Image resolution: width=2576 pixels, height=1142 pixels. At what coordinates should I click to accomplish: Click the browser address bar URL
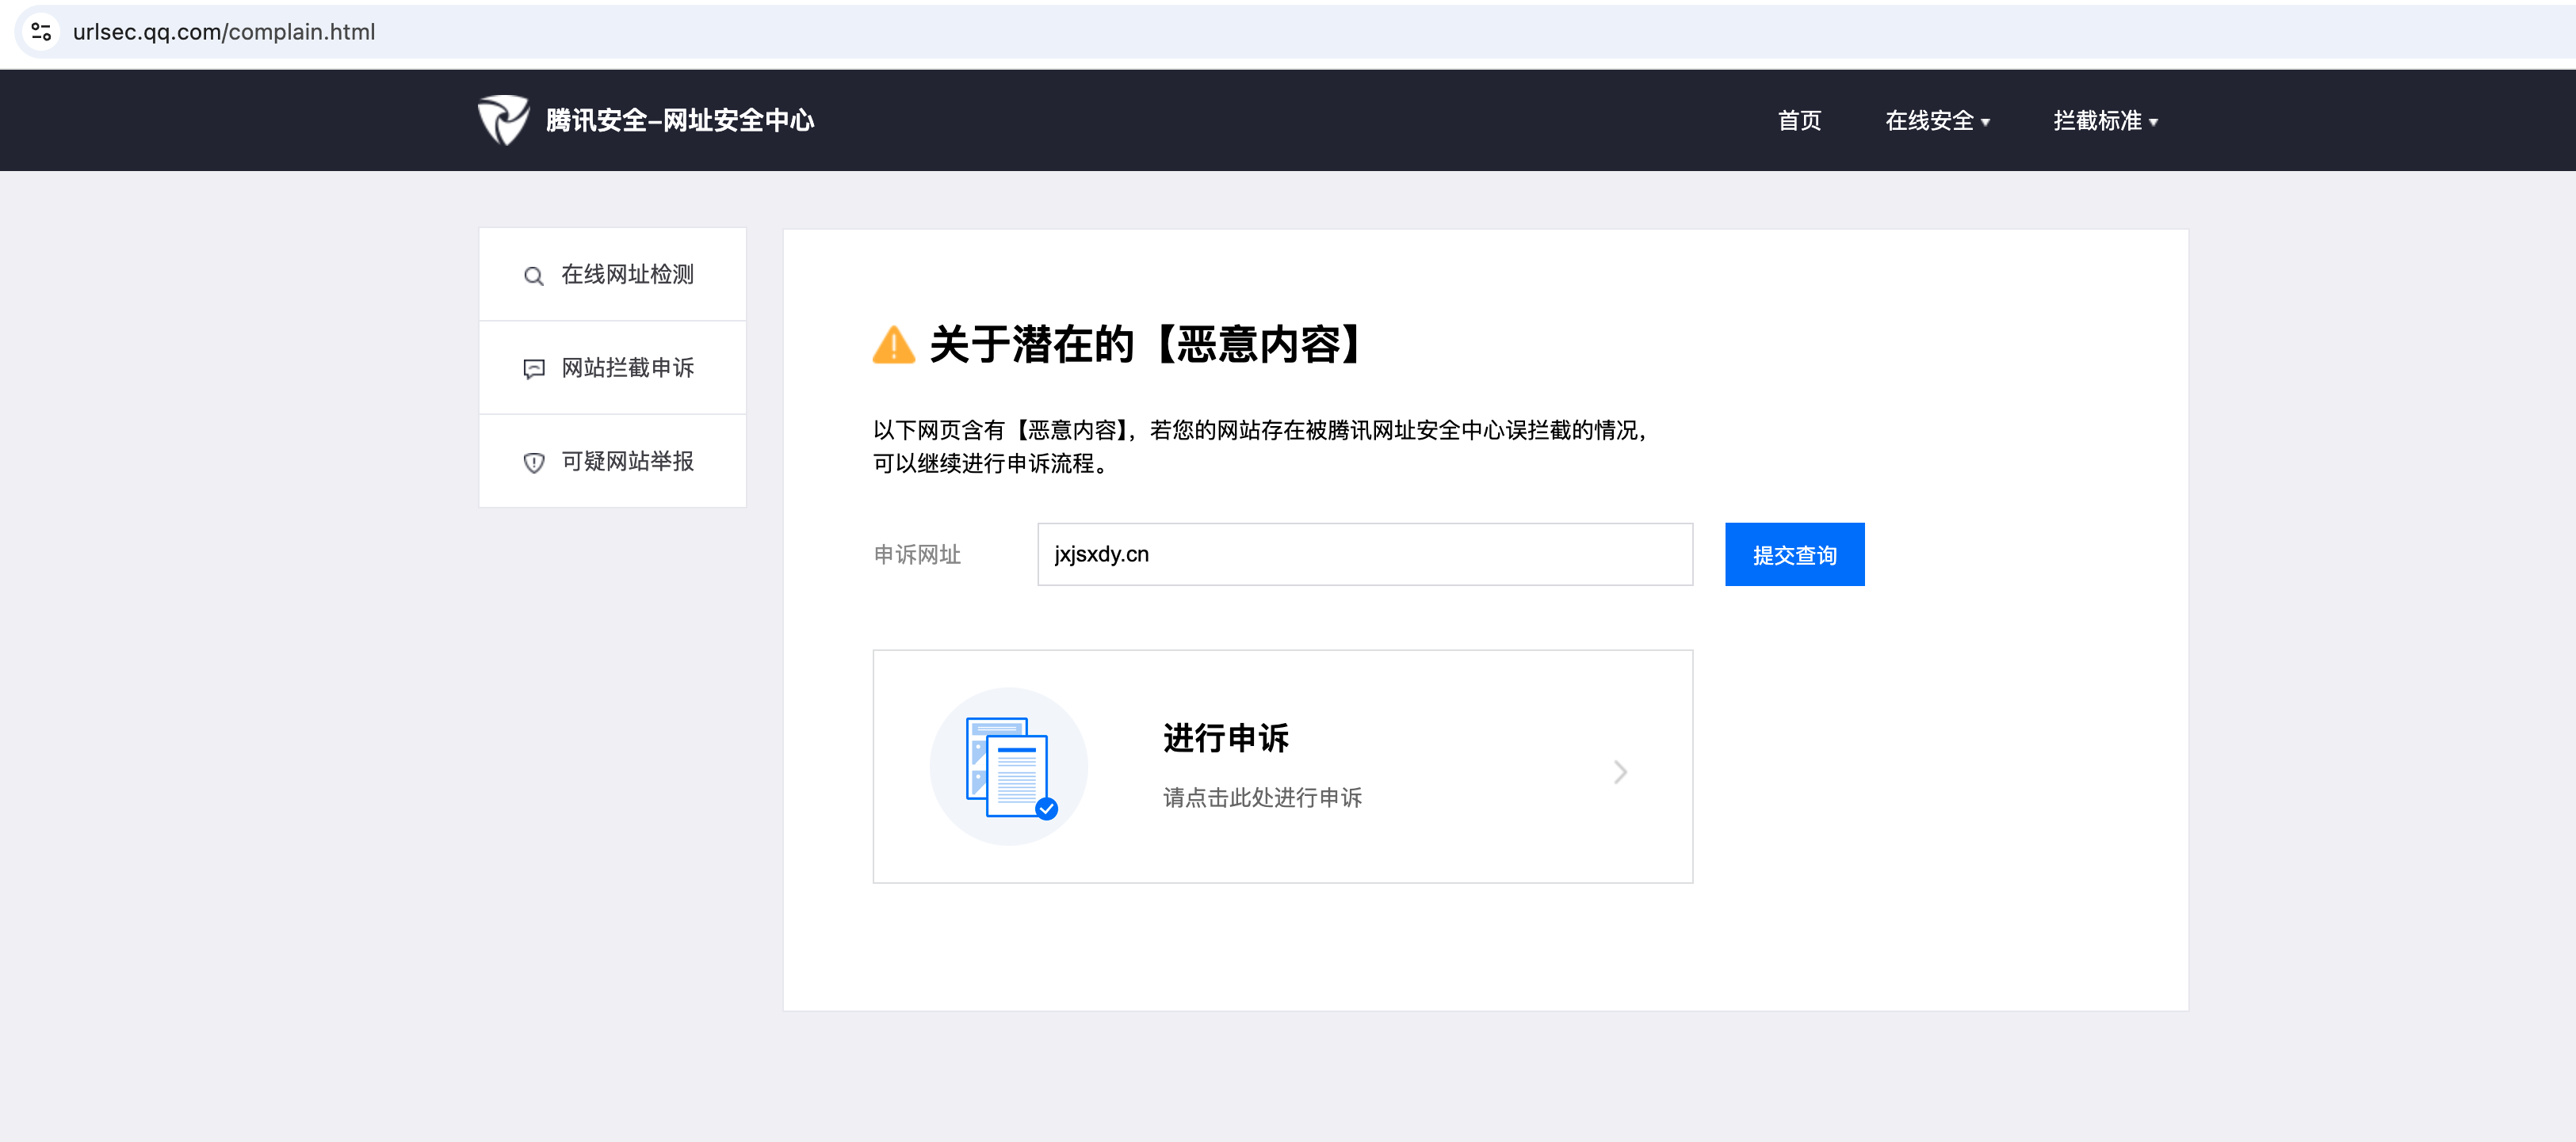[224, 32]
